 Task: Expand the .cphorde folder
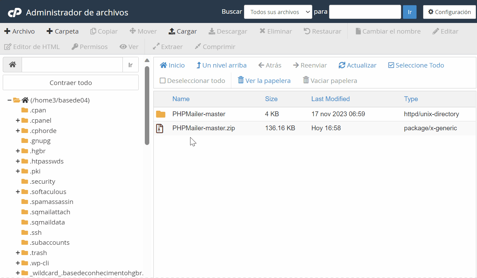[18, 131]
